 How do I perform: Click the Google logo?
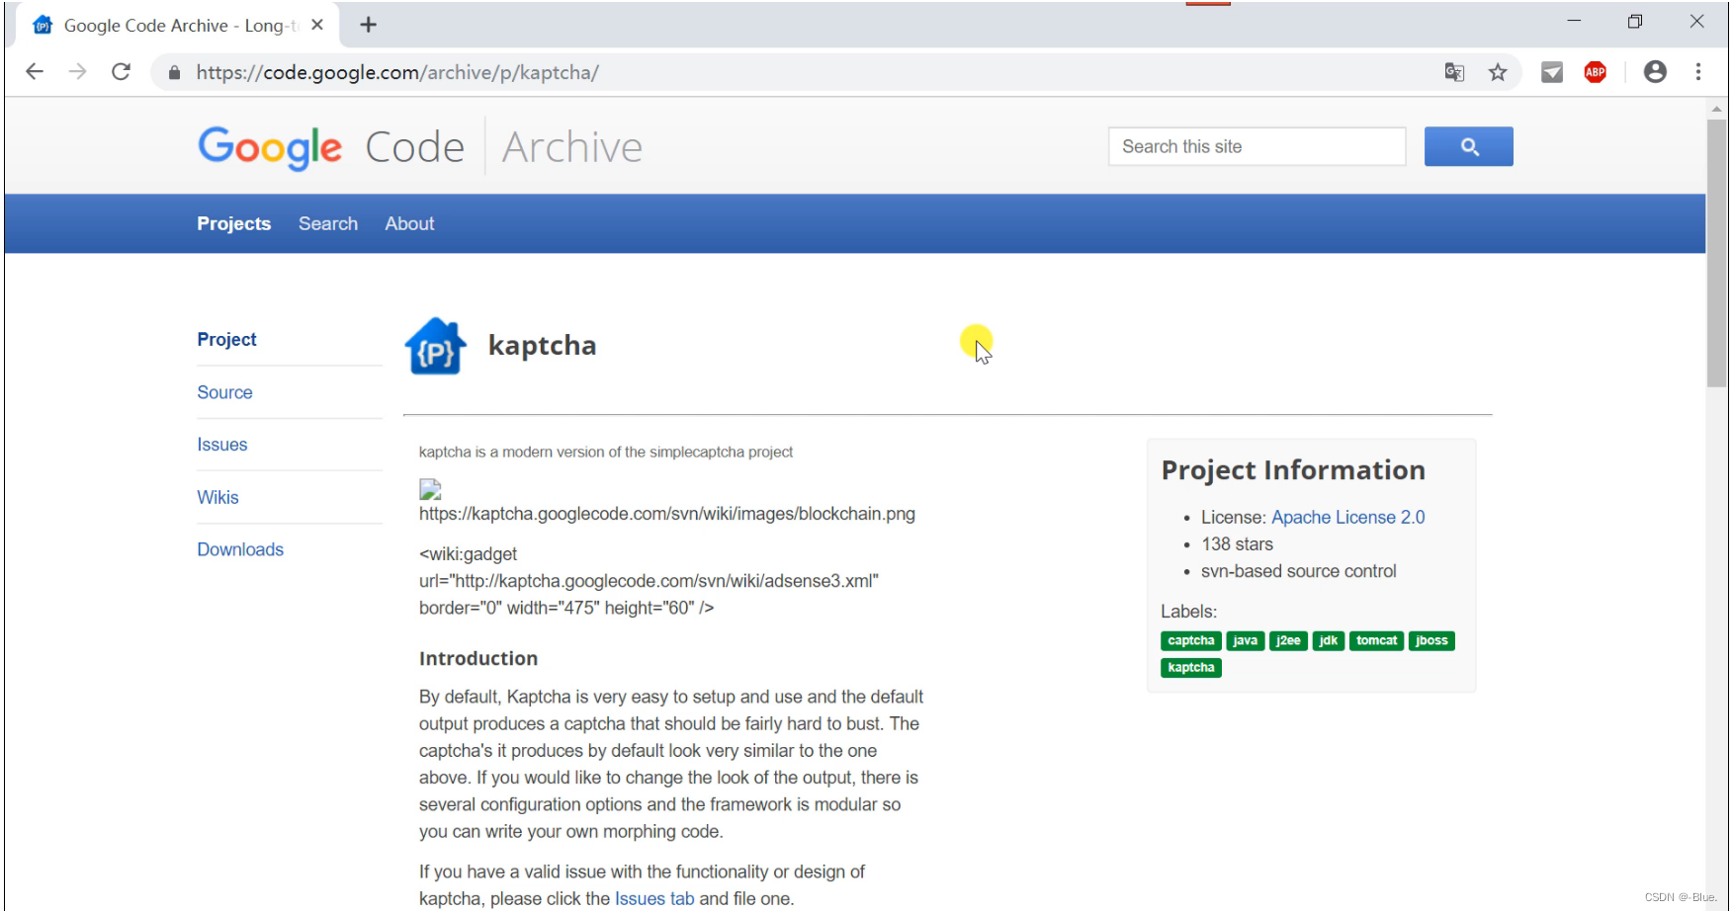click(x=270, y=148)
